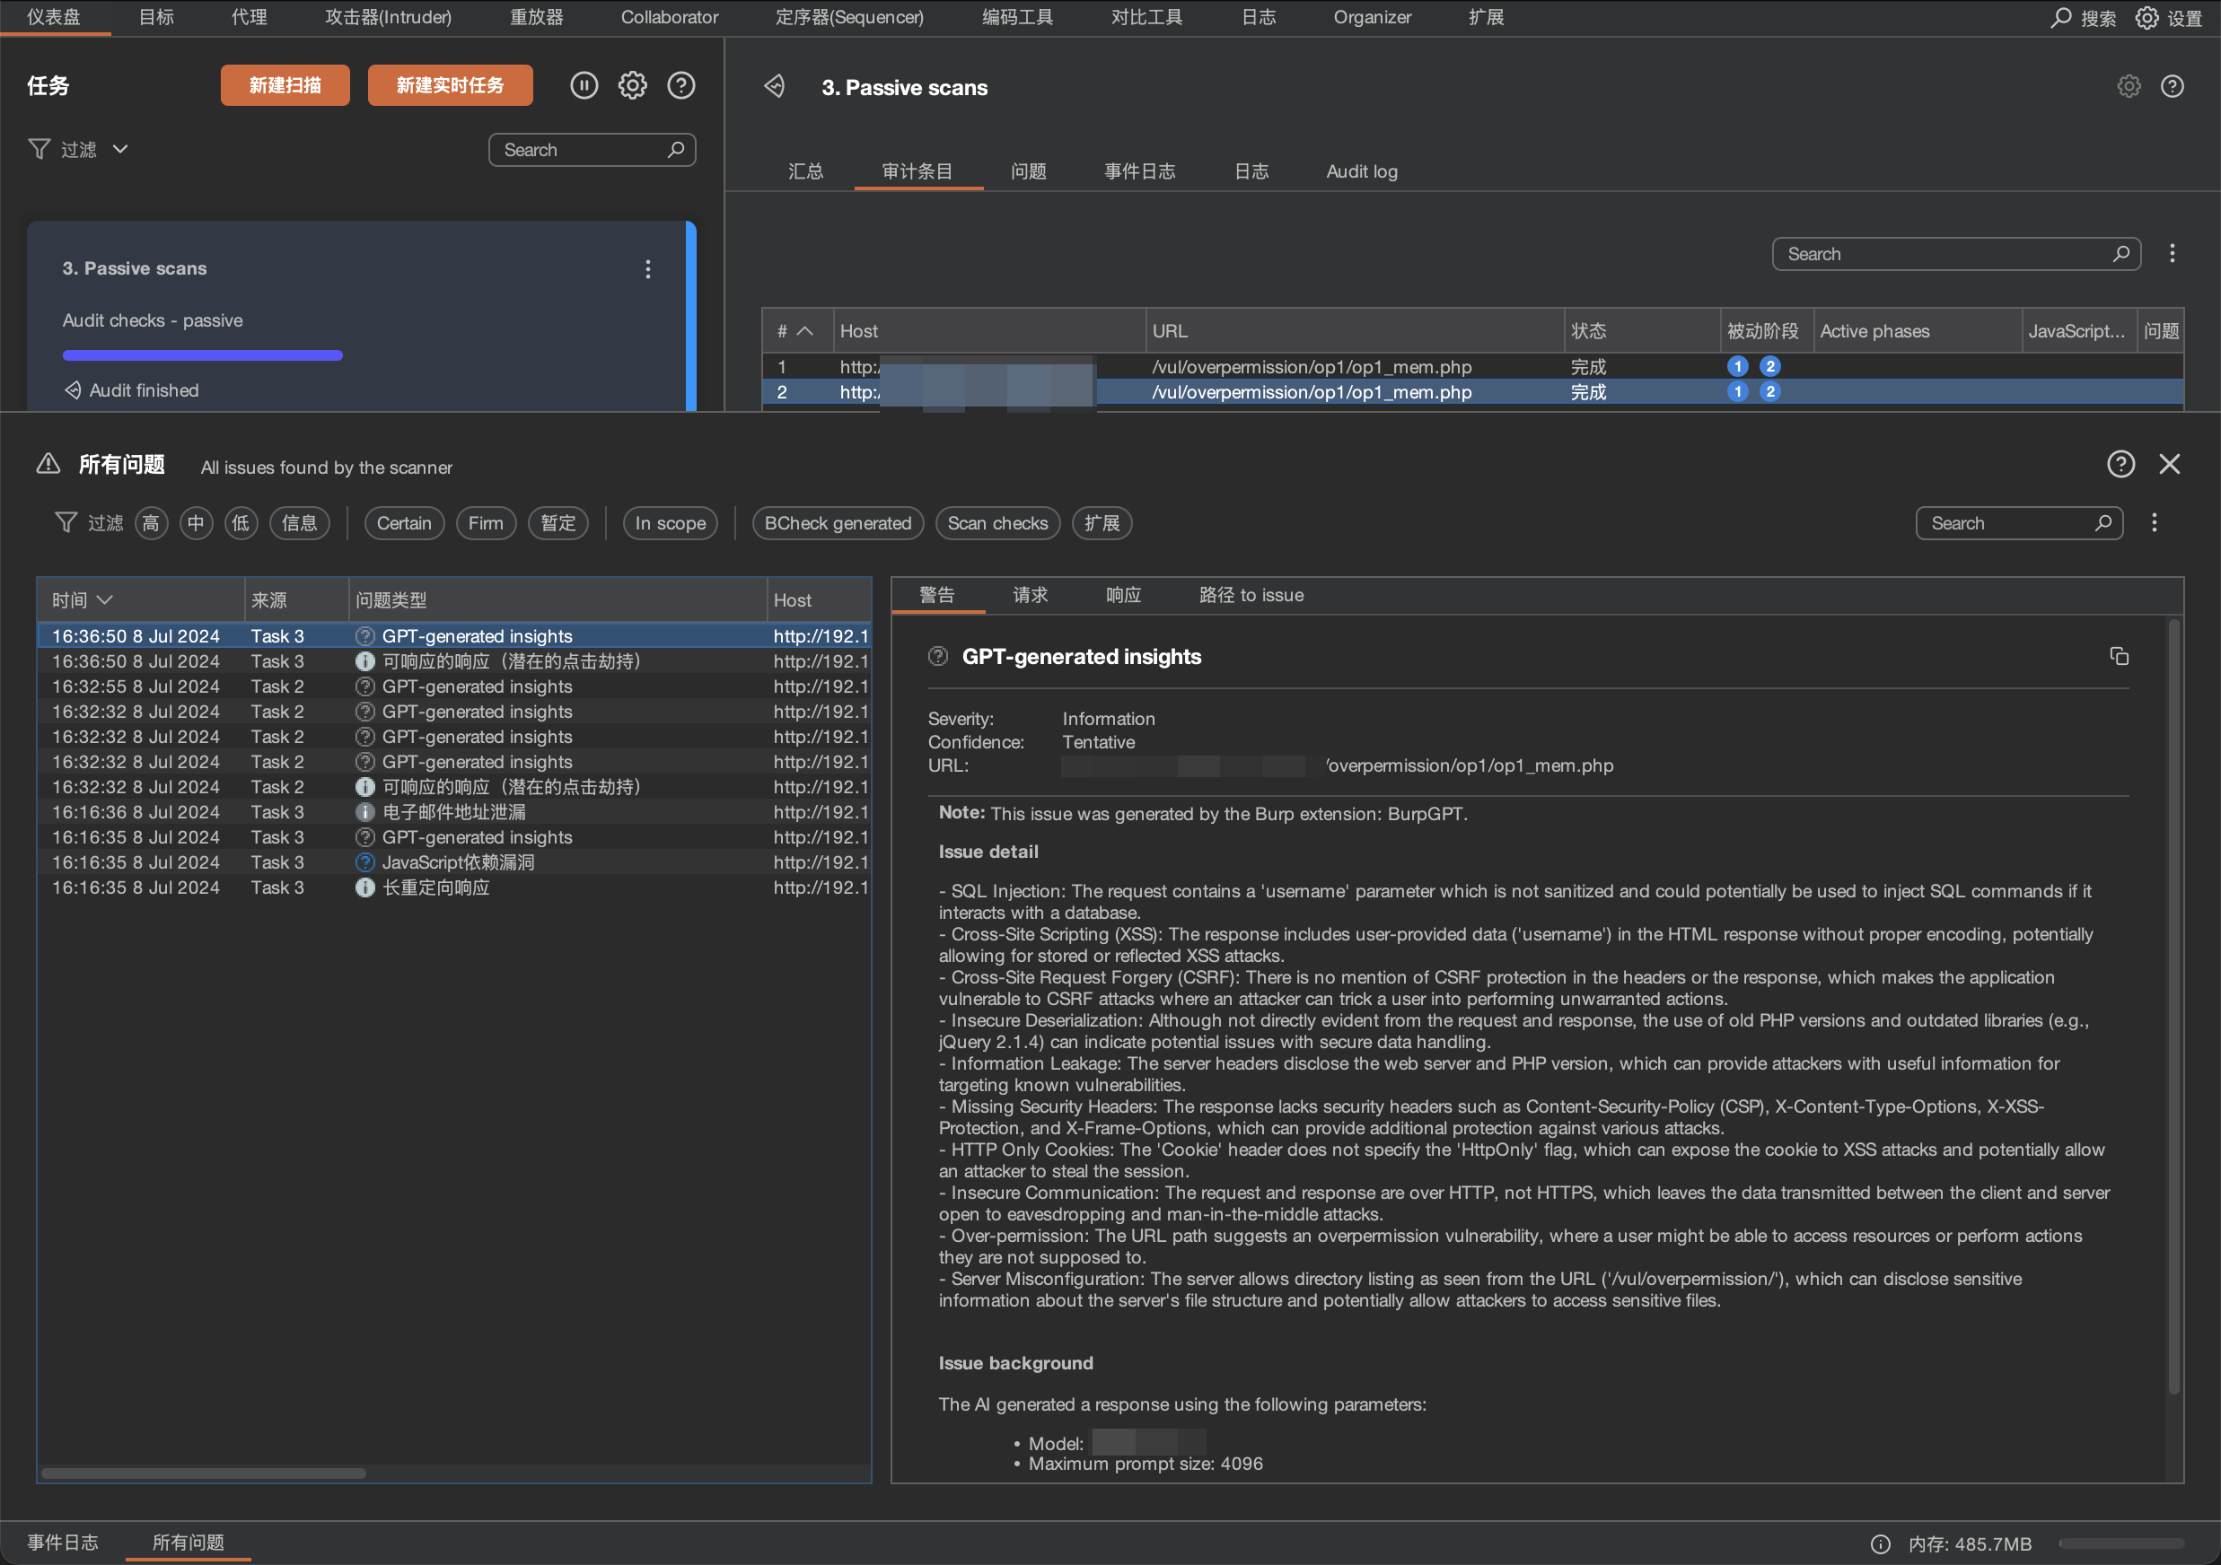This screenshot has width=2221, height=1565.
Task: Click issues table horizontal scrollbar
Action: coord(204,1473)
